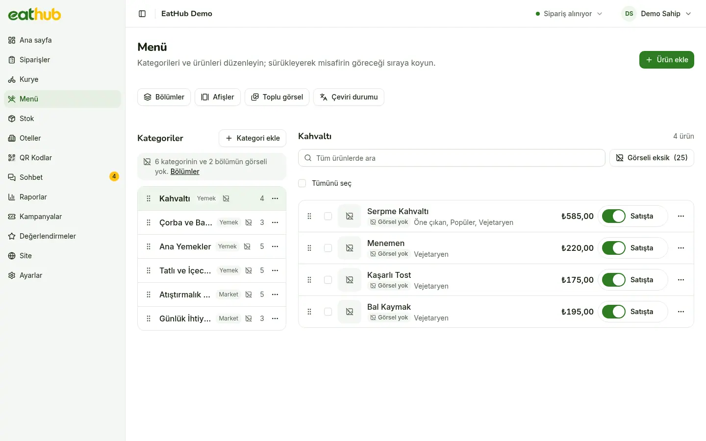The width and height of the screenshot is (706, 441).
Task: Open three-dot menu of Kahvaltı category
Action: [275, 198]
